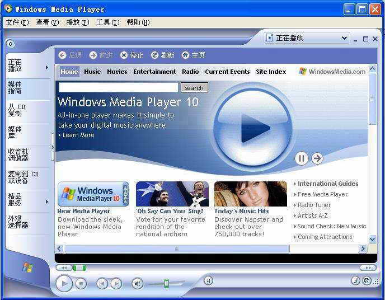Click the 主页 home icon
This screenshot has width=385, height=300.
(x=185, y=55)
